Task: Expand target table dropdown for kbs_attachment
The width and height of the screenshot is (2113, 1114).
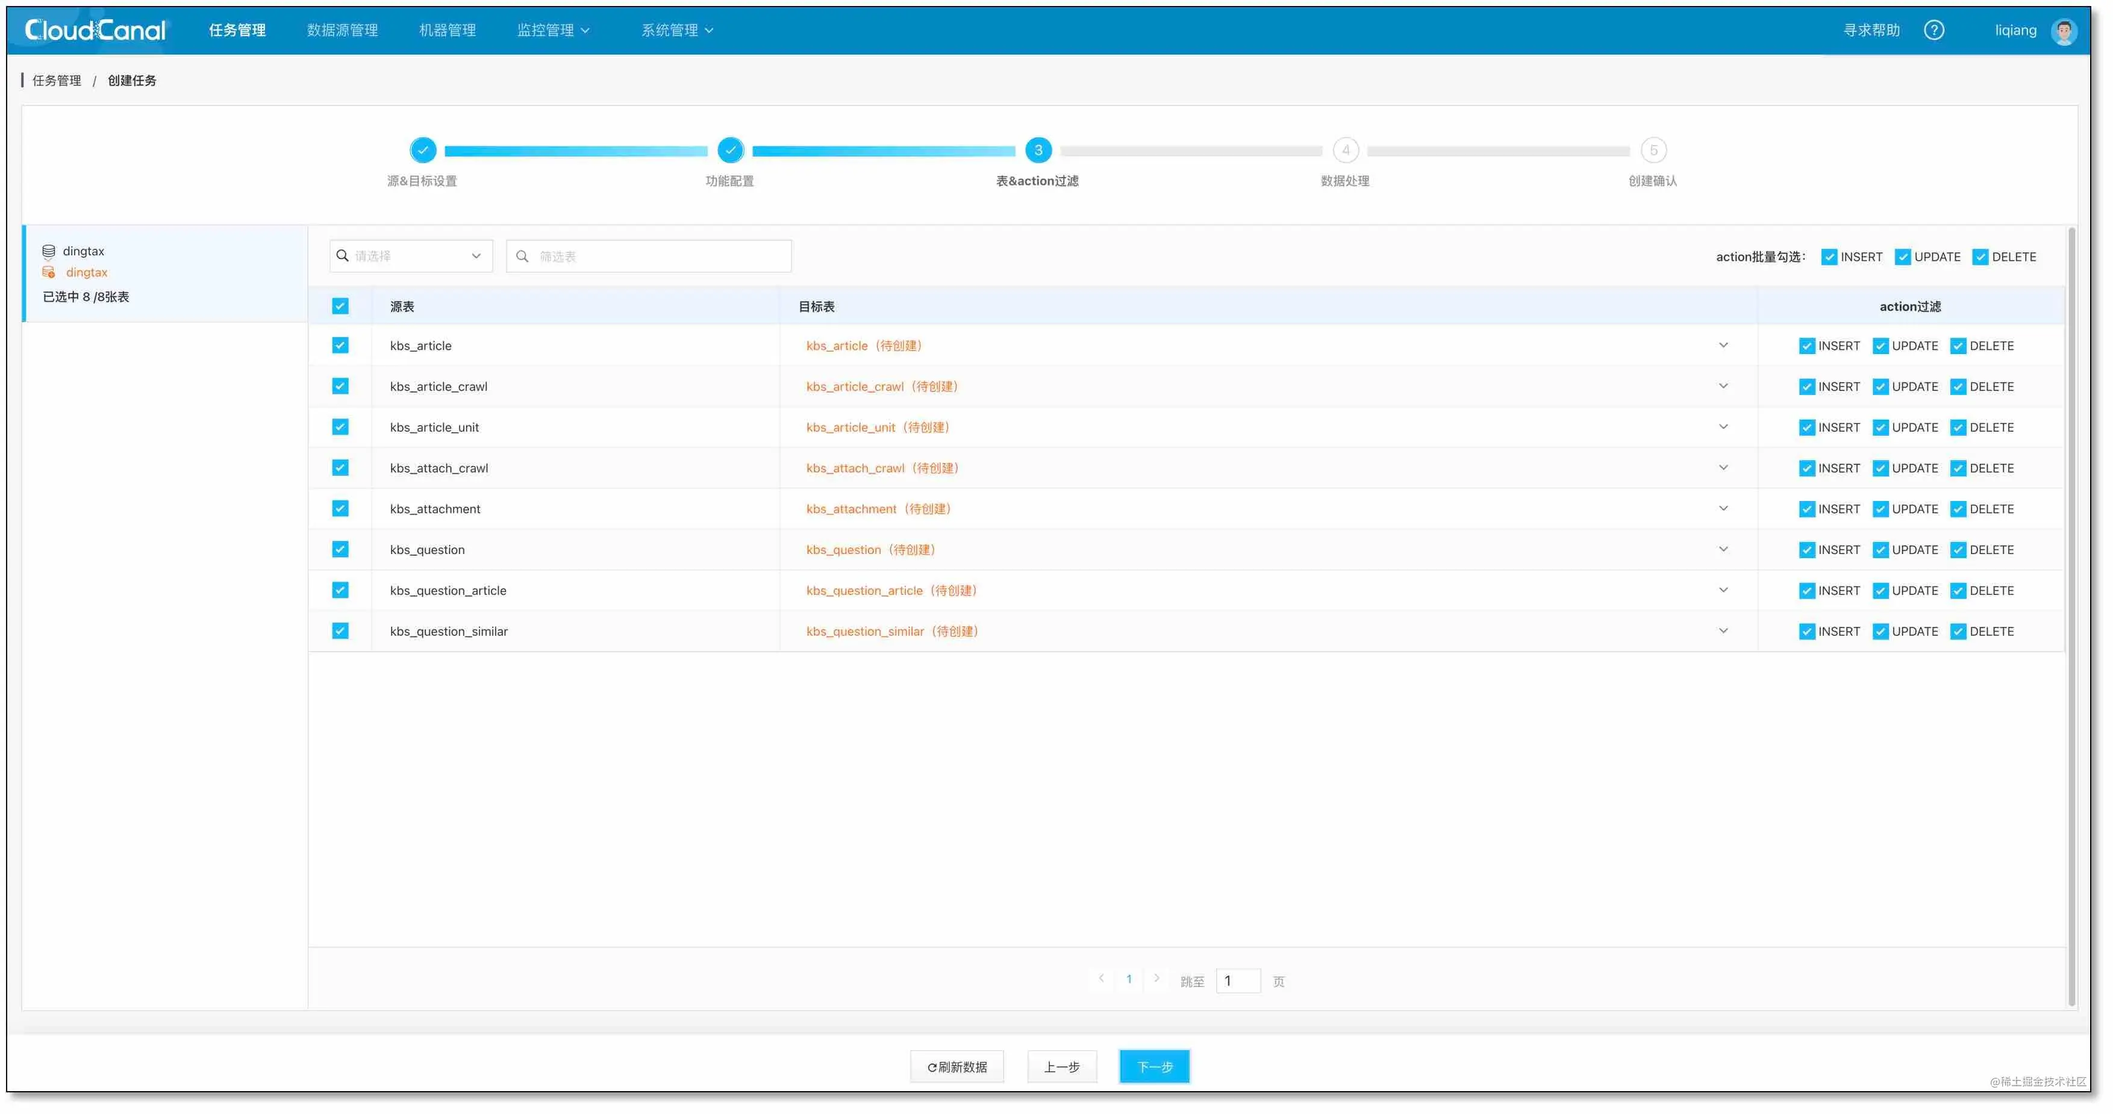Action: (1723, 509)
